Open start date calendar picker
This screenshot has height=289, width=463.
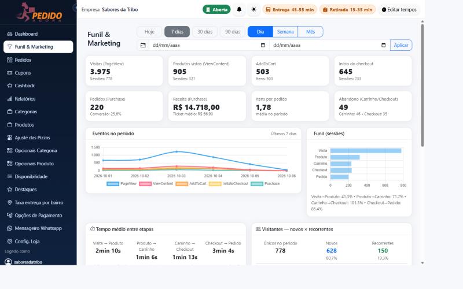tap(263, 45)
